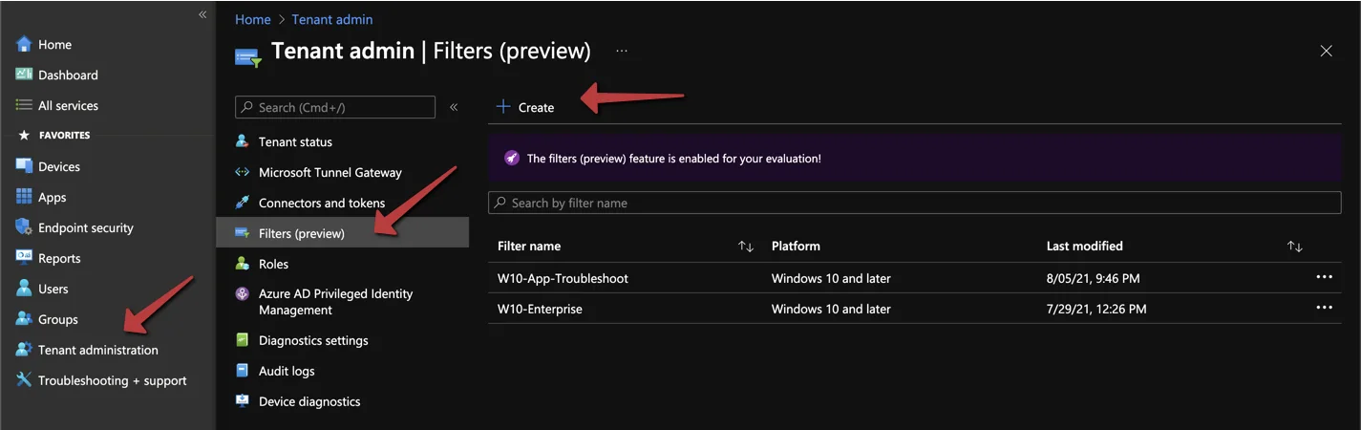Viewport: 1361px width, 430px height.
Task: Click the Tenant admin header filter icon
Action: [248, 57]
